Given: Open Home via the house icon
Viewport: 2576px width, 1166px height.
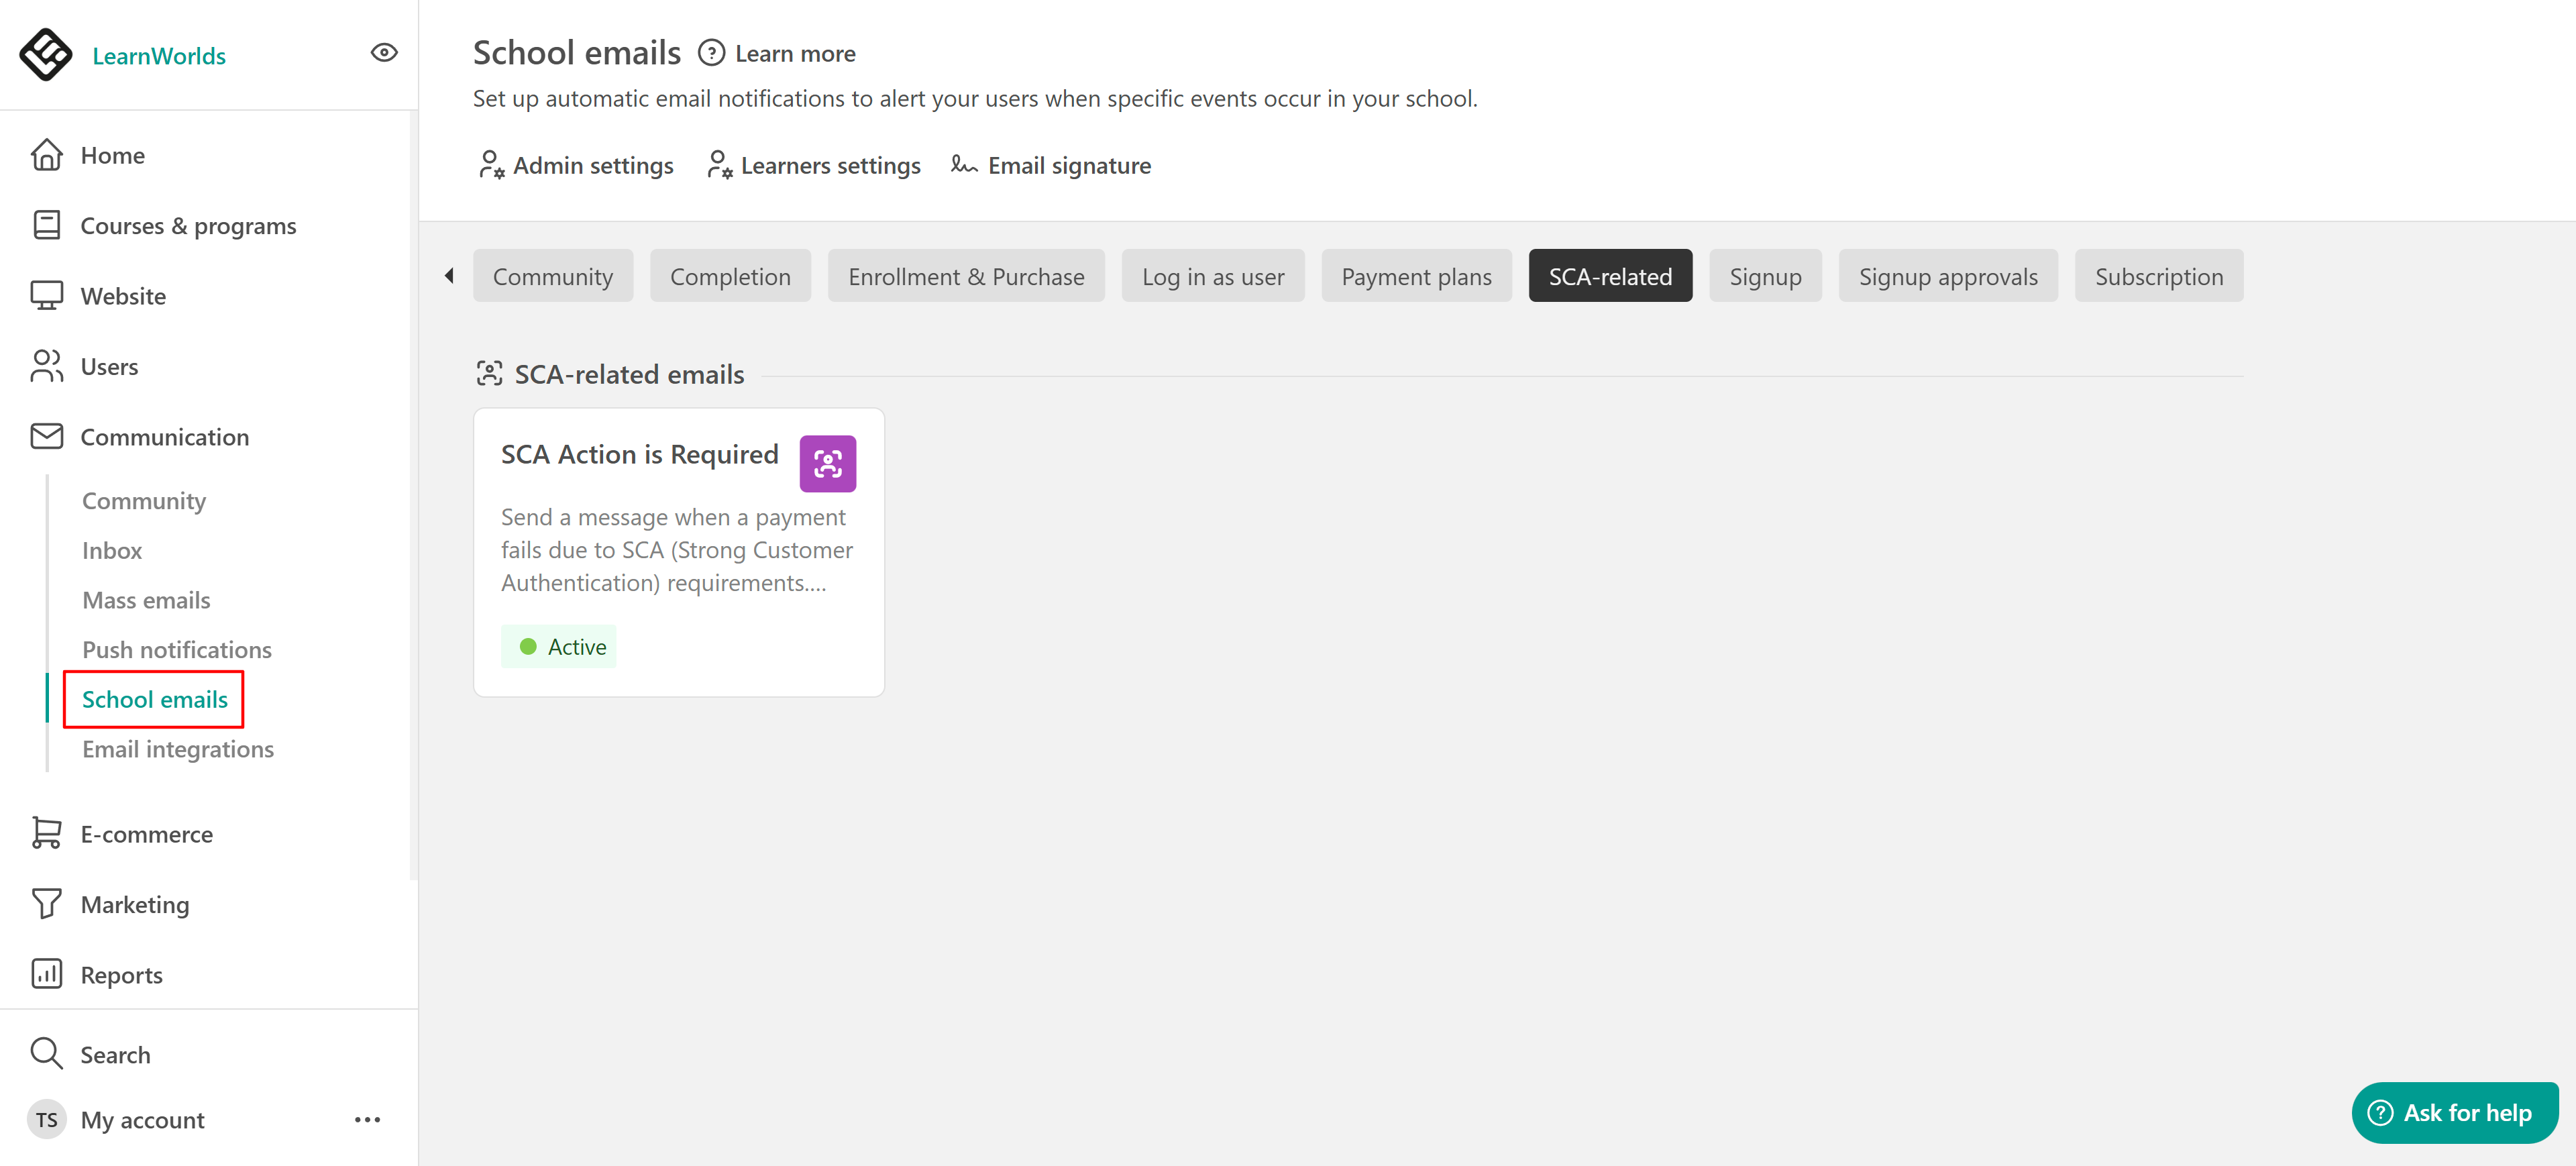Looking at the screenshot, I should coord(46,155).
